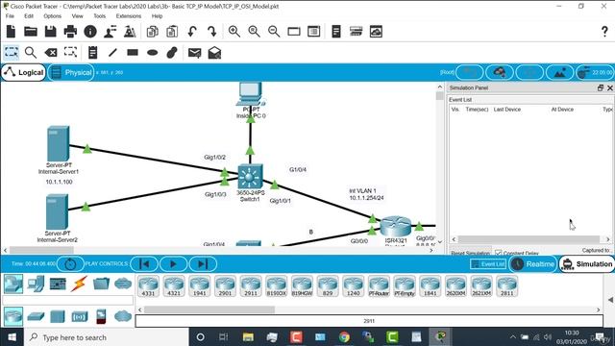Screen dimensions: 615x346
Task: Choose the Draw Rectangle tool
Action: (133, 52)
